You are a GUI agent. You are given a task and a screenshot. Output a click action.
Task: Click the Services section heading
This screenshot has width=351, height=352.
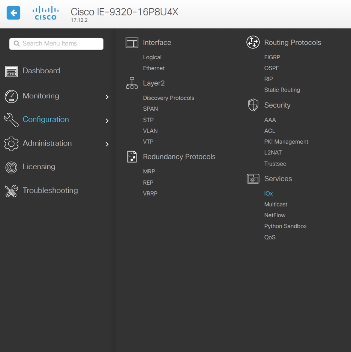pos(278,179)
